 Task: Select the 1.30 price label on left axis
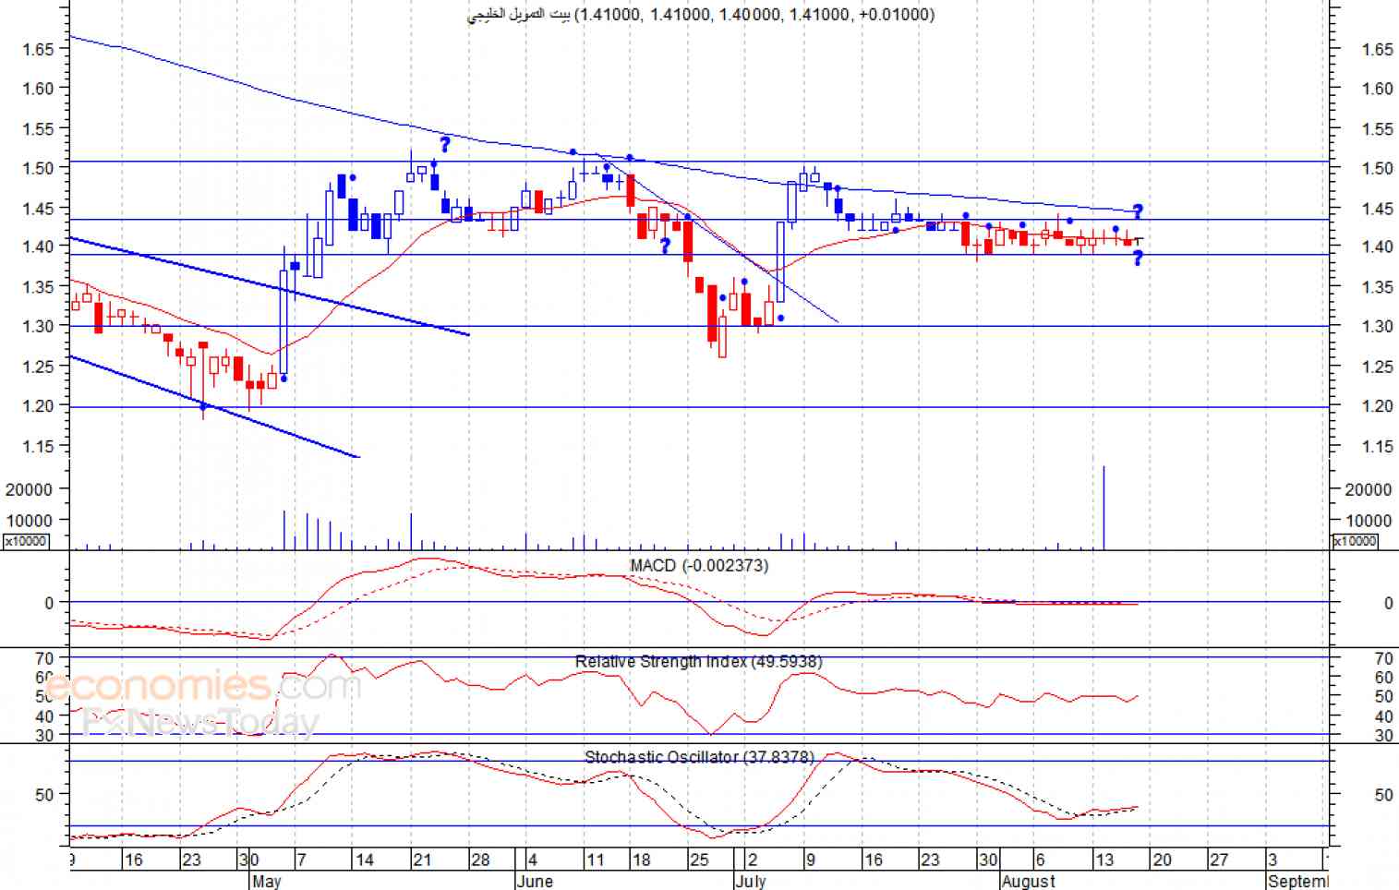click(x=38, y=326)
